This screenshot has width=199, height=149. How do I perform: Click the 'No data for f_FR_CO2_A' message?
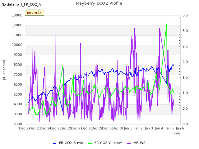[21, 4]
